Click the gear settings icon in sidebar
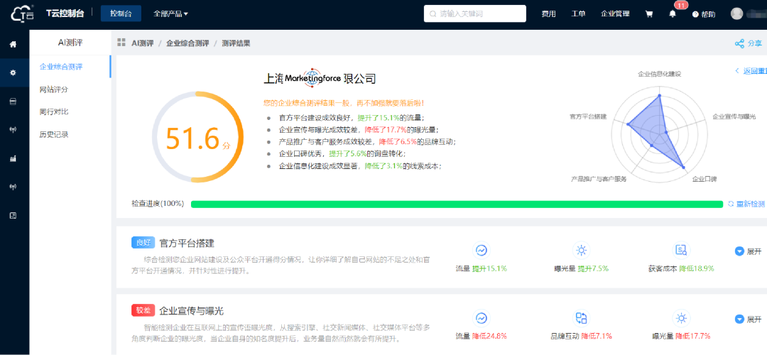This screenshot has height=355, width=767. (x=13, y=72)
